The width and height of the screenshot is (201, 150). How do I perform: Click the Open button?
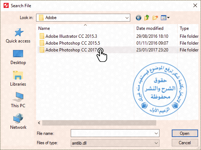(x=185, y=133)
